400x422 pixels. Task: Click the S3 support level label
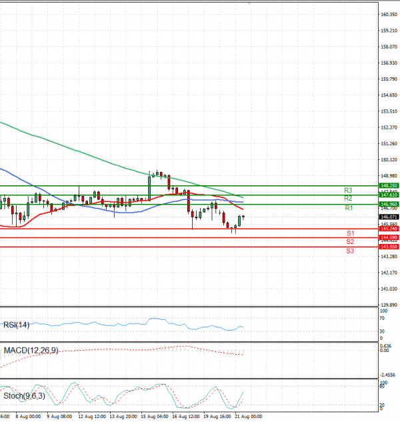tap(350, 251)
